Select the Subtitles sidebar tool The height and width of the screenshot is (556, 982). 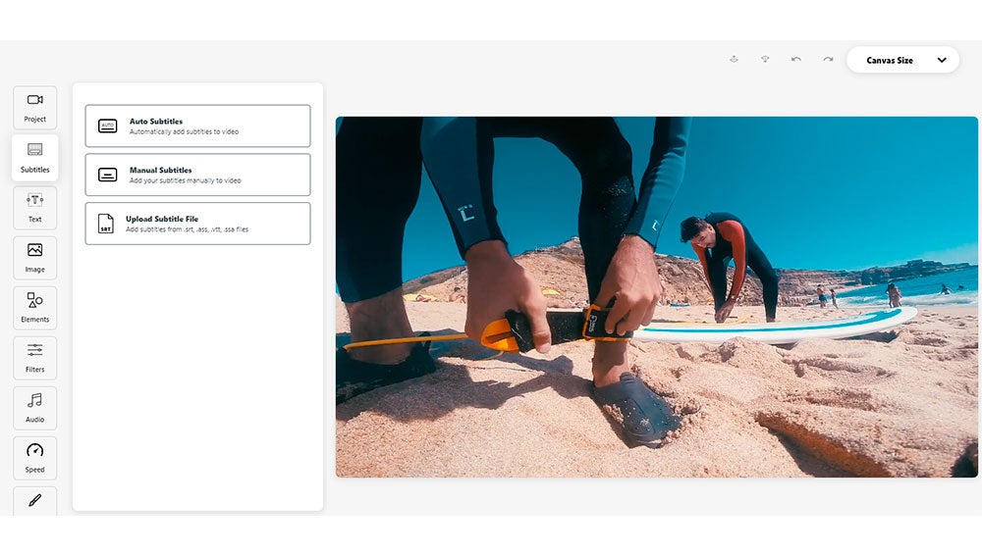35,158
